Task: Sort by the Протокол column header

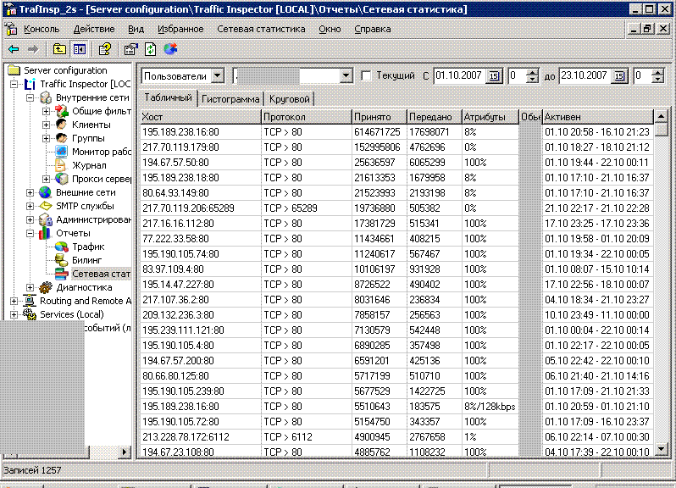Action: click(307, 117)
